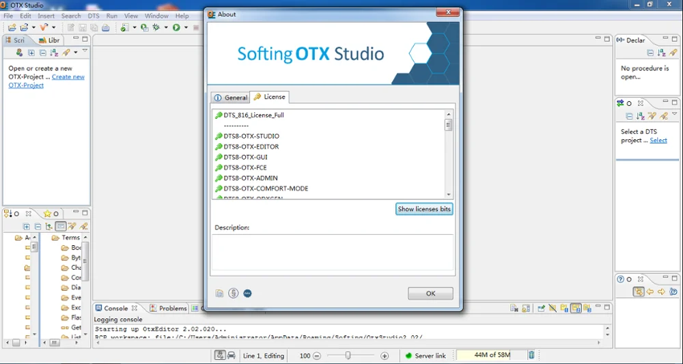Click the validate checkmark document toolbar icon
Viewport: 683px width, 364px height.
[x=124, y=27]
